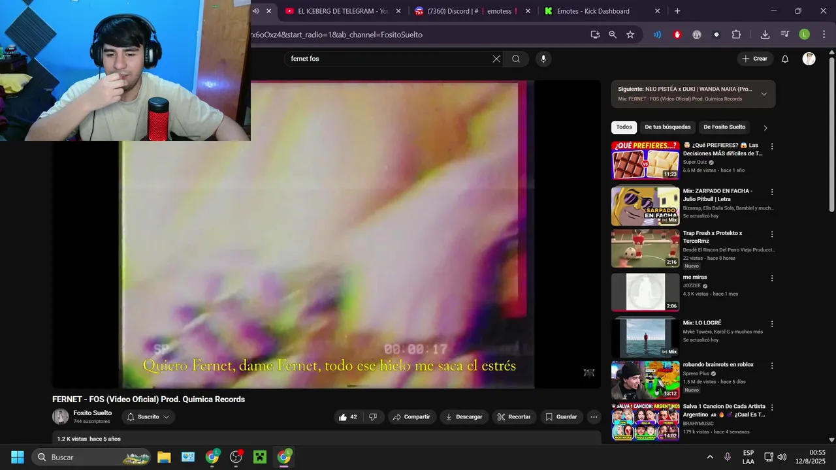Image resolution: width=836 pixels, height=470 pixels.
Task: Start voice search with the microphone
Action: (543, 59)
